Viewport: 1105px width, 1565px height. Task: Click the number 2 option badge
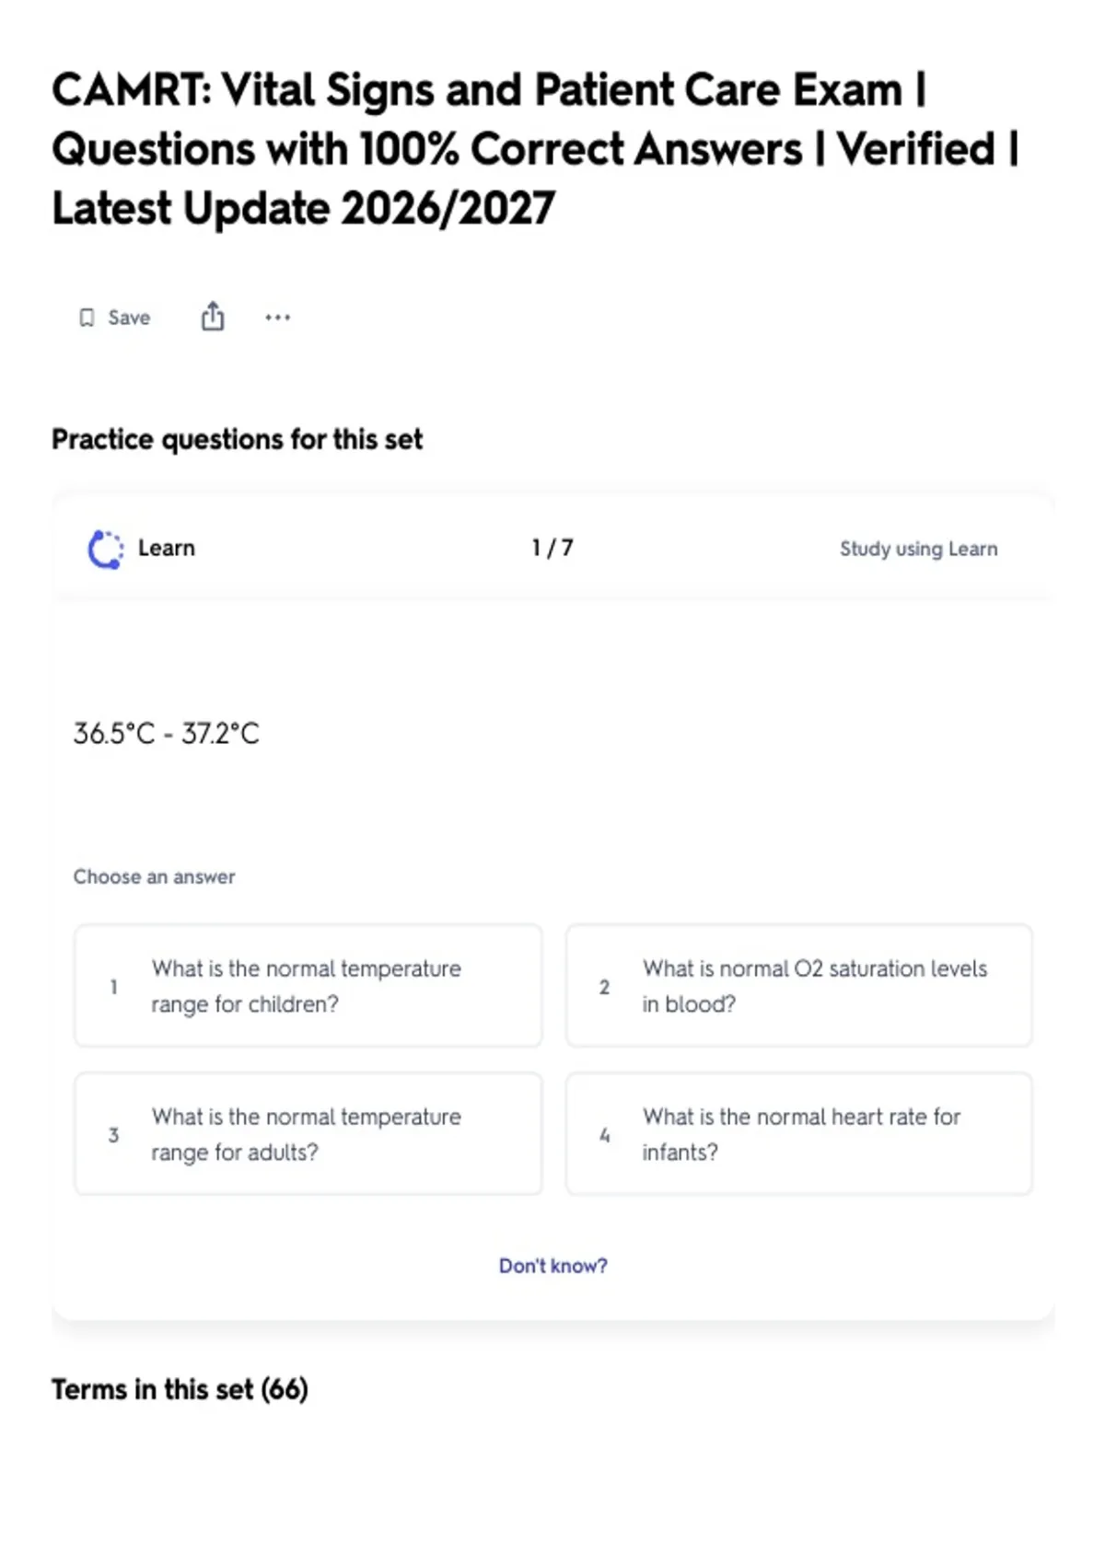(x=604, y=987)
